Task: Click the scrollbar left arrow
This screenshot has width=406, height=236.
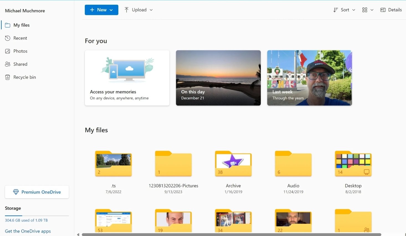Action: coord(78,235)
